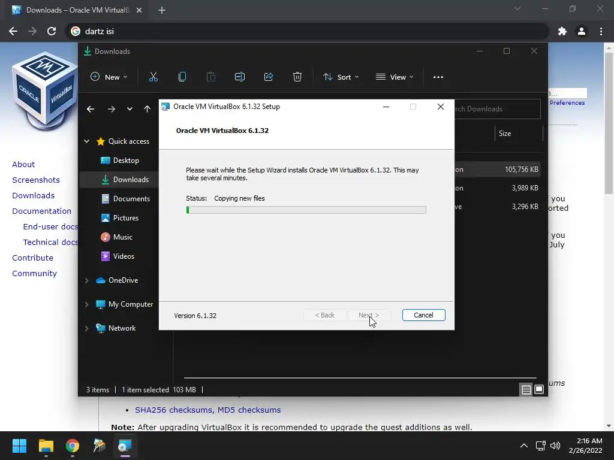
Task: Click Chrome back navigation arrow
Action: 13,31
